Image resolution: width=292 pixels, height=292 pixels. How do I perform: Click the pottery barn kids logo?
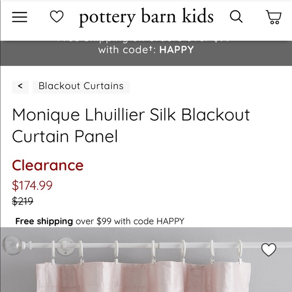click(146, 17)
